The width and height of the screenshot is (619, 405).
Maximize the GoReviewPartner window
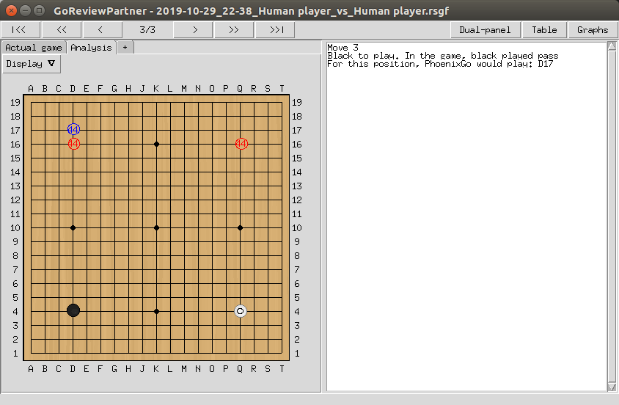(39, 11)
